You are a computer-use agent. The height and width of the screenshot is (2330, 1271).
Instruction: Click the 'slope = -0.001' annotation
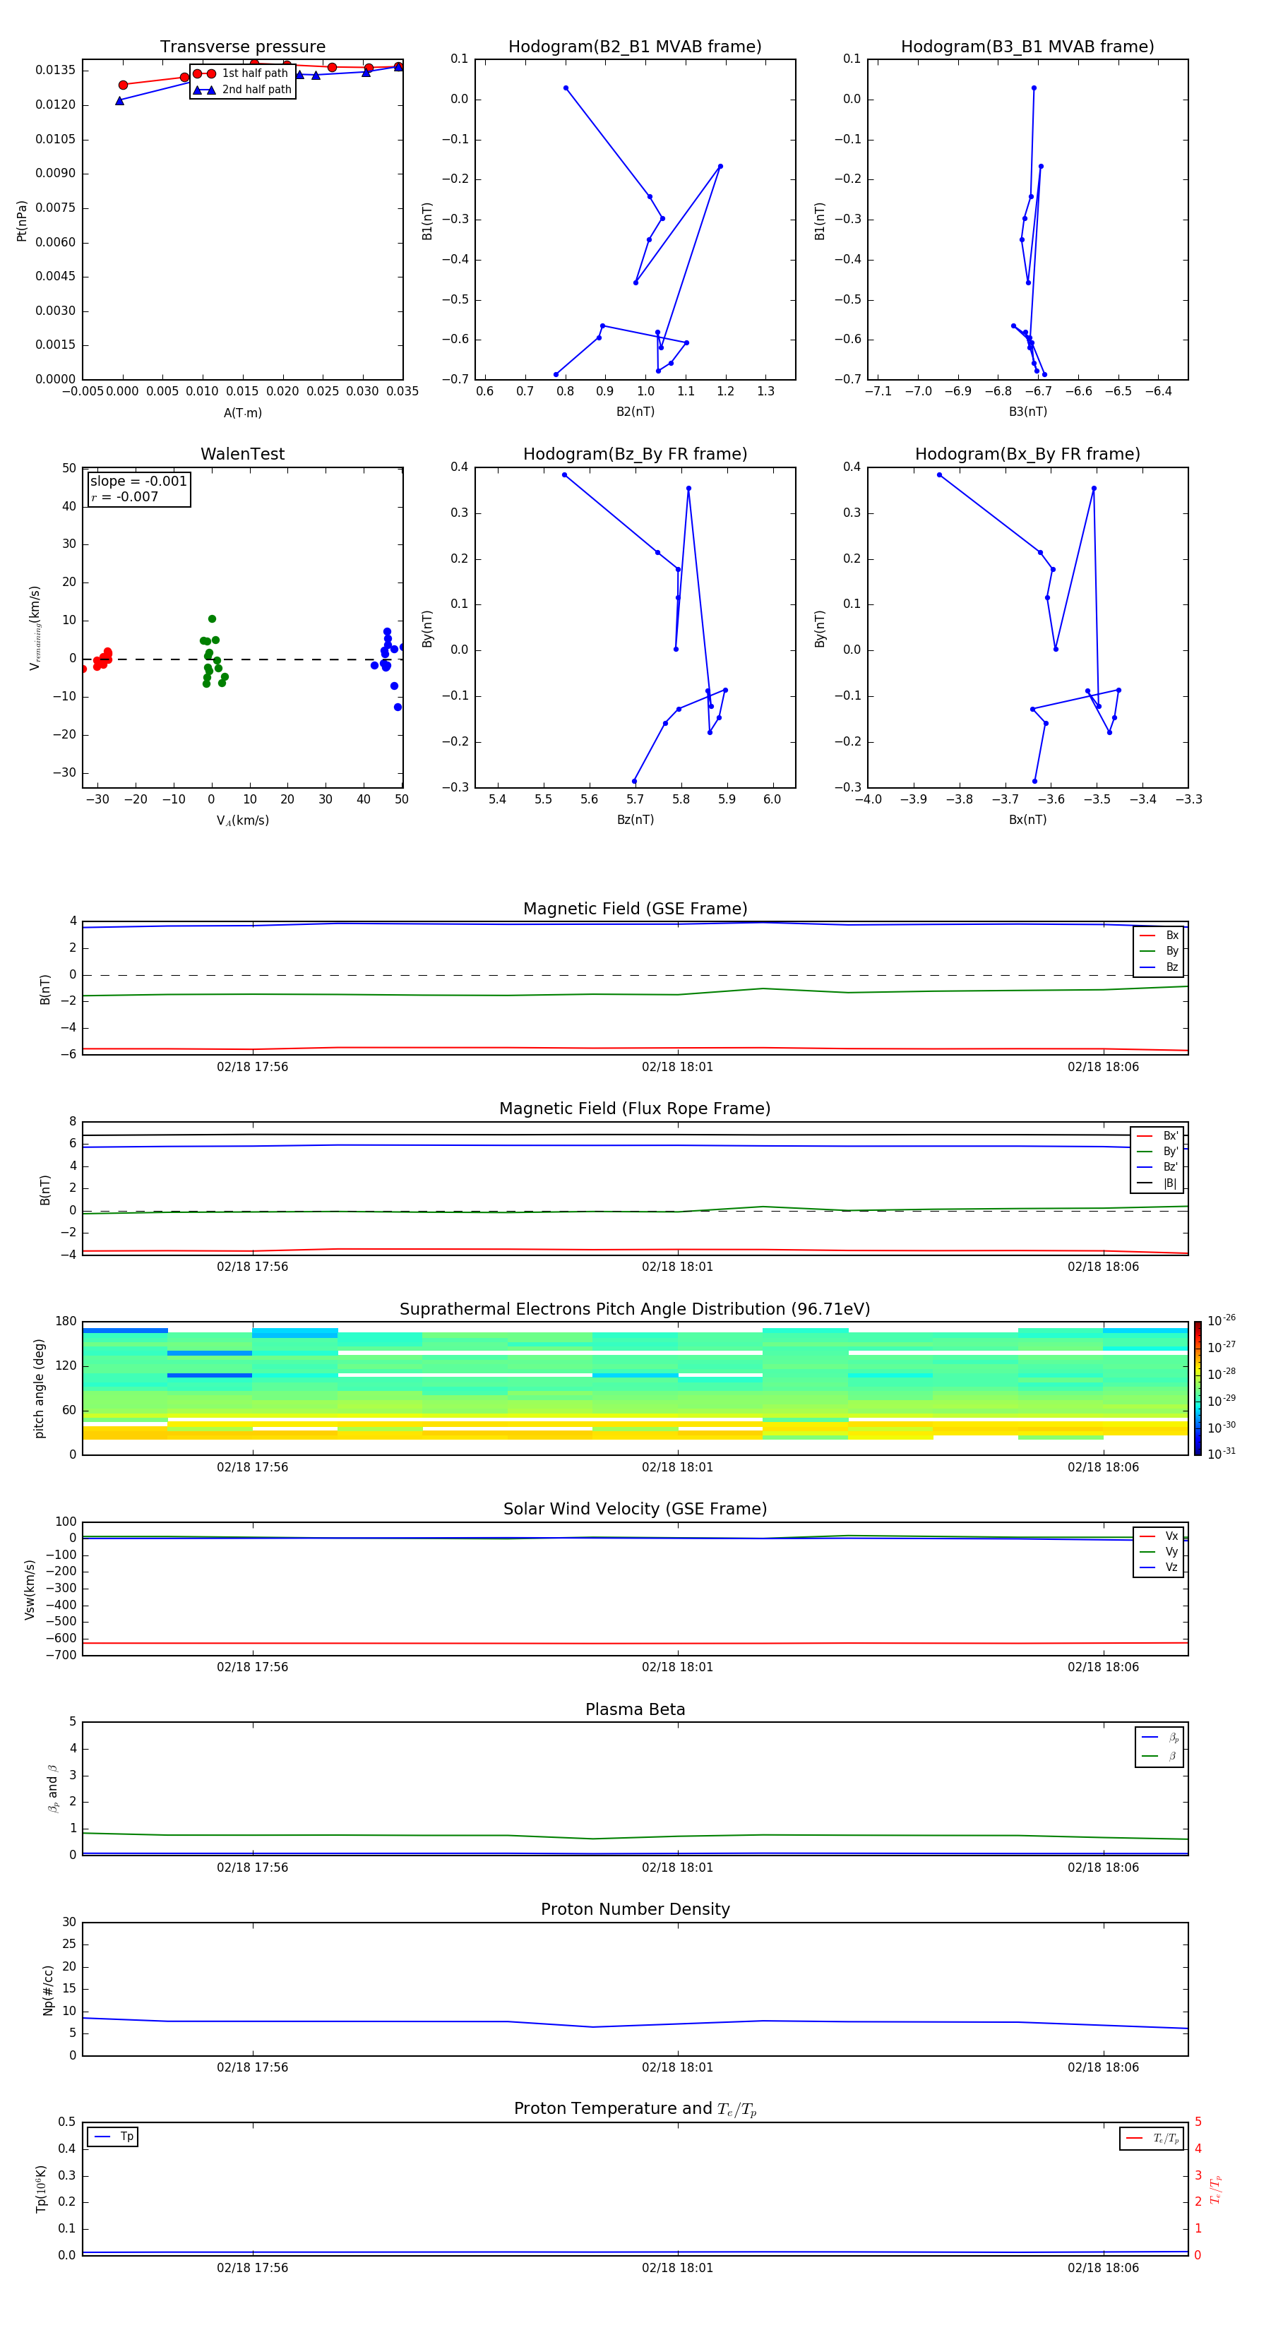point(138,482)
